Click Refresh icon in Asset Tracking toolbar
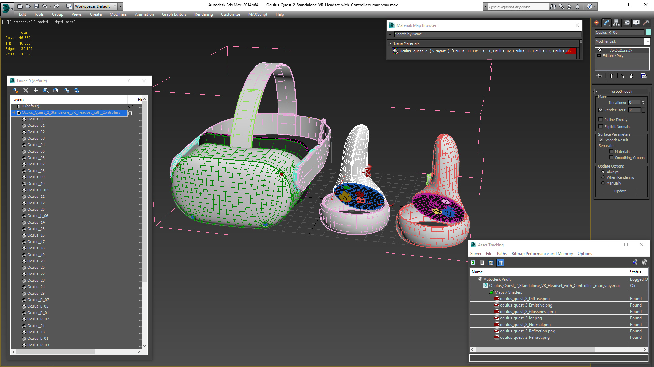The image size is (654, 367). [x=473, y=263]
